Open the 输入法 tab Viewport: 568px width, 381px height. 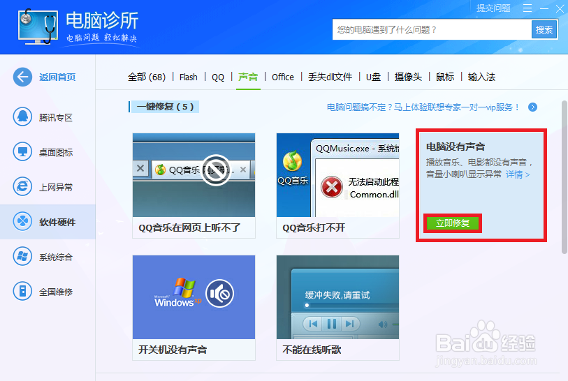click(481, 77)
